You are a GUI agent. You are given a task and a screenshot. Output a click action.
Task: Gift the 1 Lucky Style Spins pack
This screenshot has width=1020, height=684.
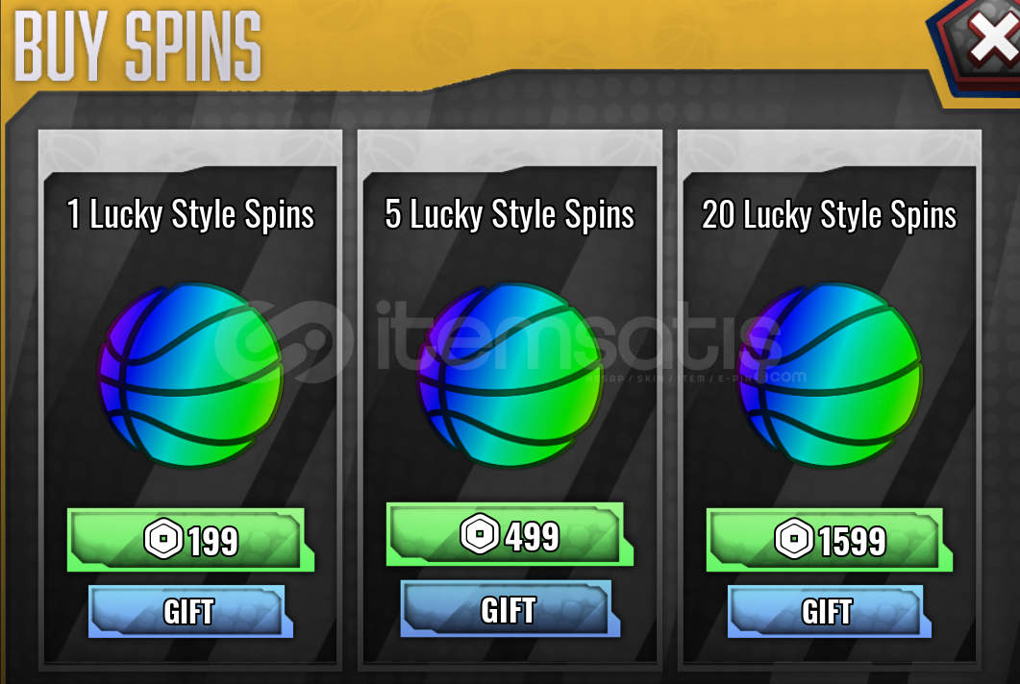point(190,611)
